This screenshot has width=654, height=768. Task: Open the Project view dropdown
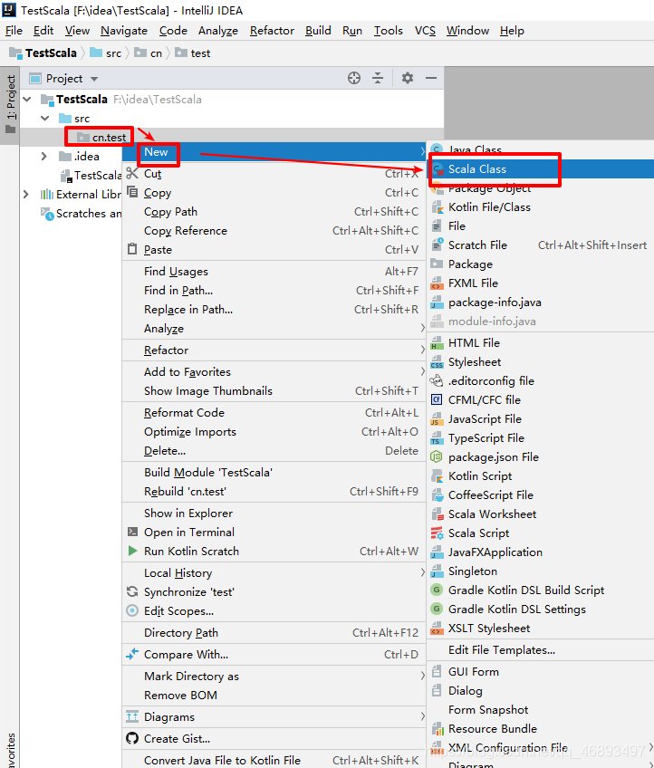pyautogui.click(x=94, y=79)
